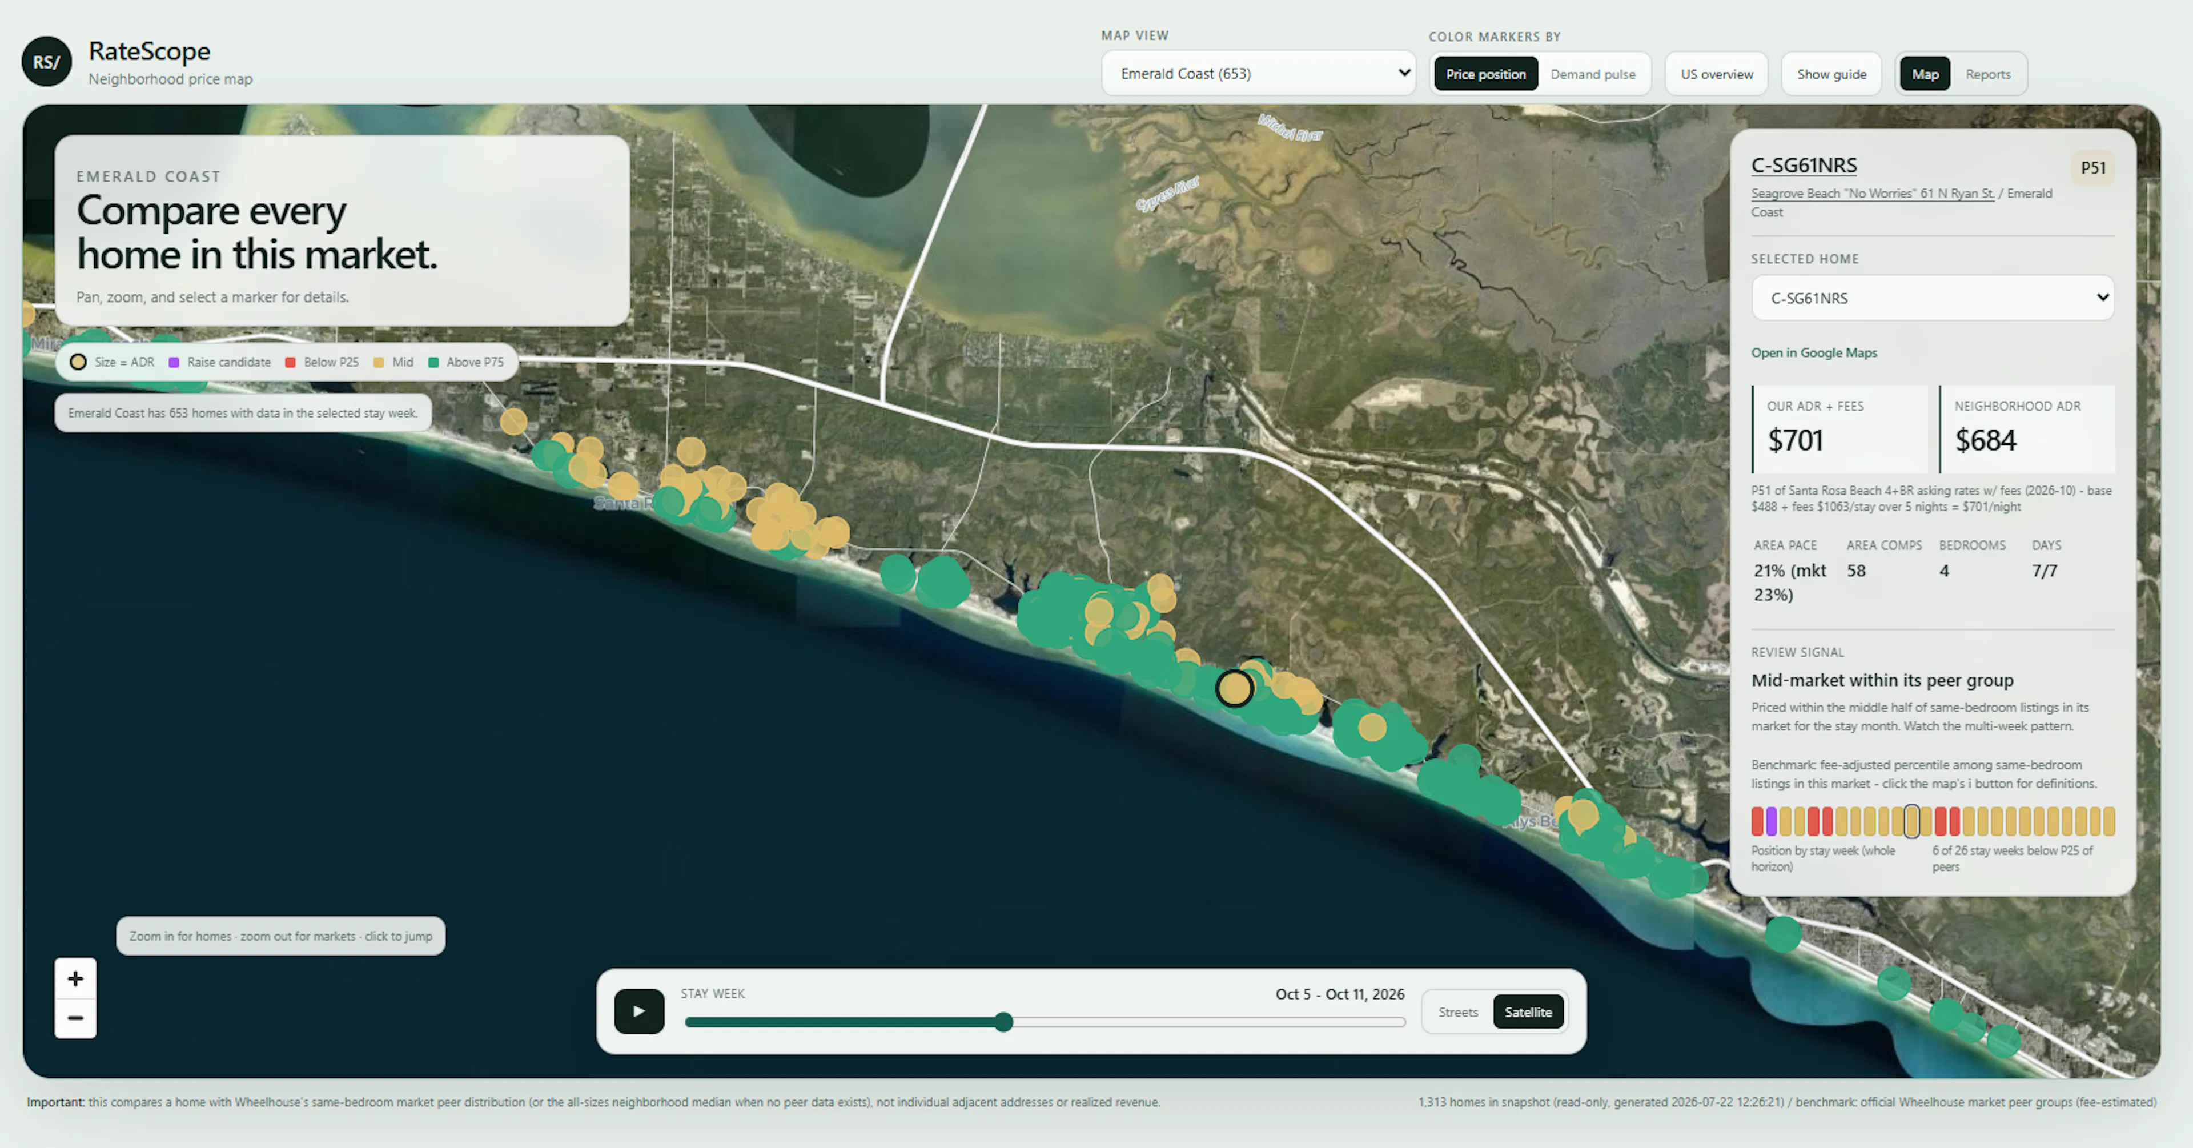Zoom out with the minus button

pyautogui.click(x=76, y=1018)
